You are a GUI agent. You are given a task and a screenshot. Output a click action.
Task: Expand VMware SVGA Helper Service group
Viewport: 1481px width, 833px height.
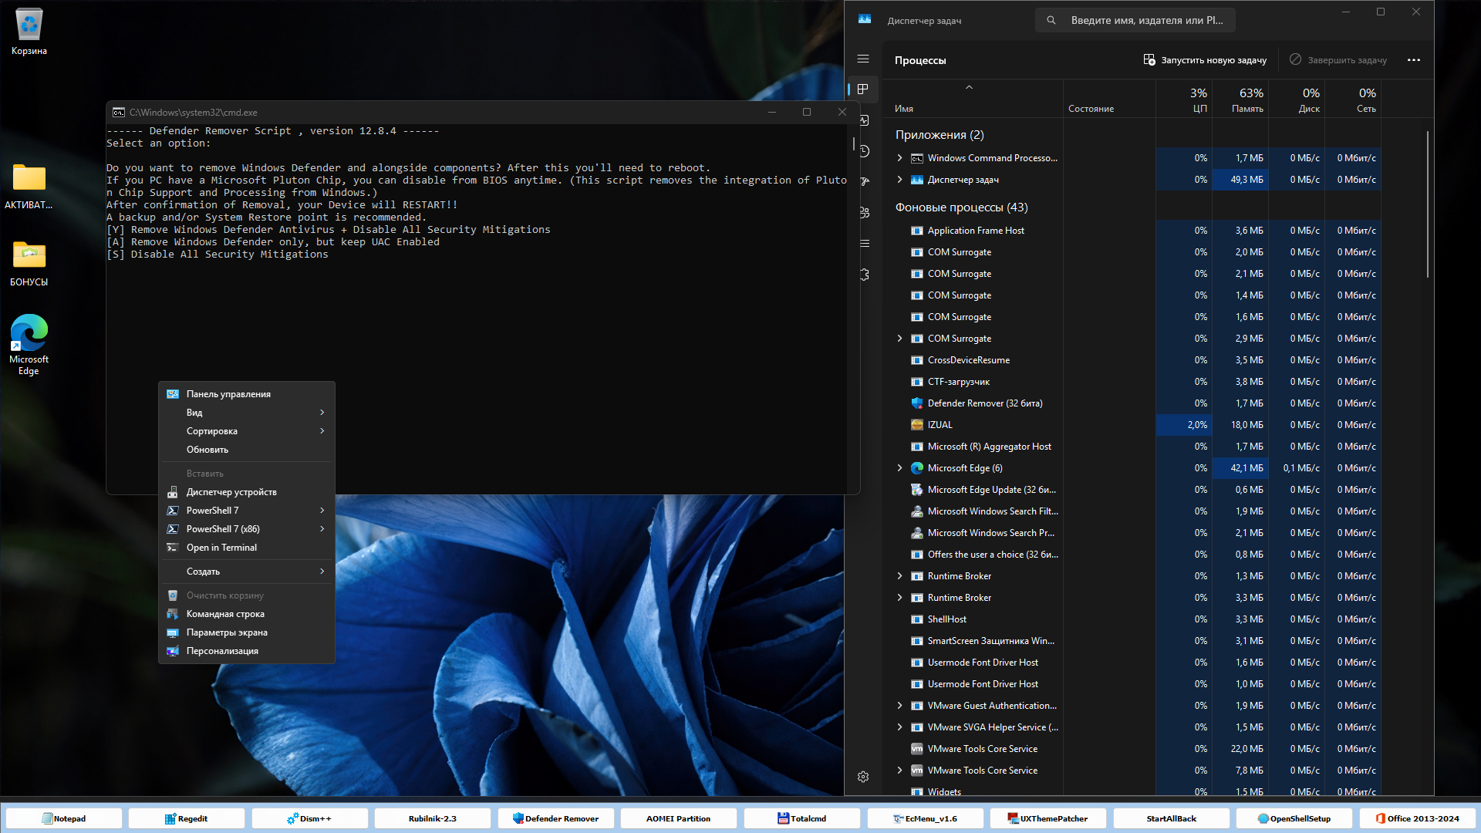[x=899, y=727]
